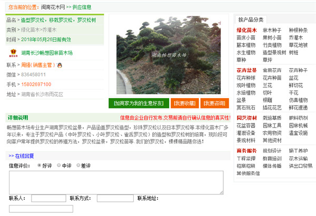Open the 按产品分类 tab
Viewport: 316px width, 216px height.
point(253,19)
